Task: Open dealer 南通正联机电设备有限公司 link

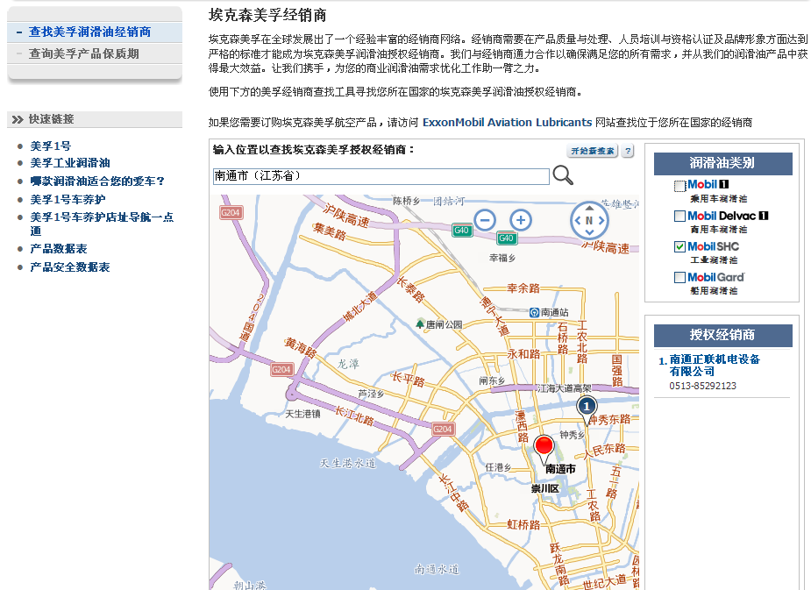Action: coord(715,365)
